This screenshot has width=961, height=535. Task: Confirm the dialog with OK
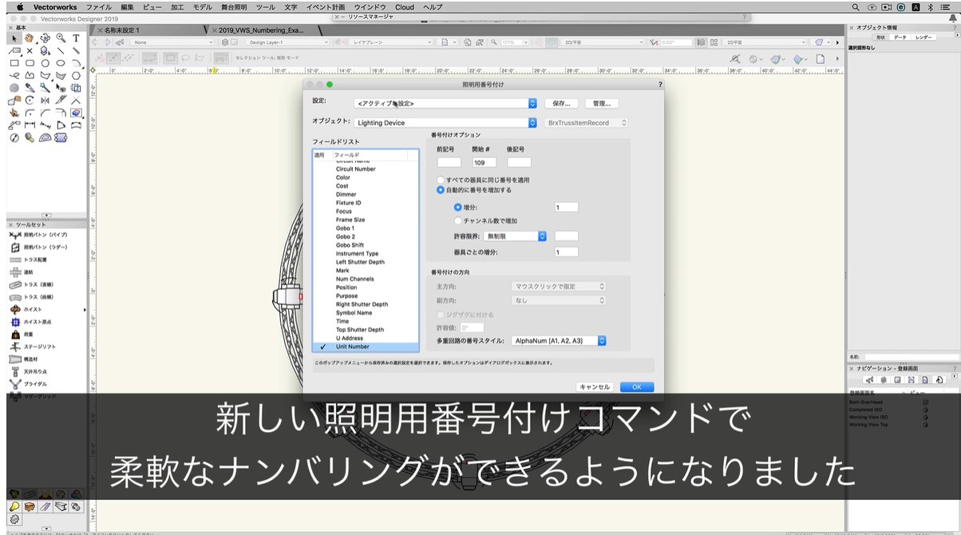coord(637,387)
